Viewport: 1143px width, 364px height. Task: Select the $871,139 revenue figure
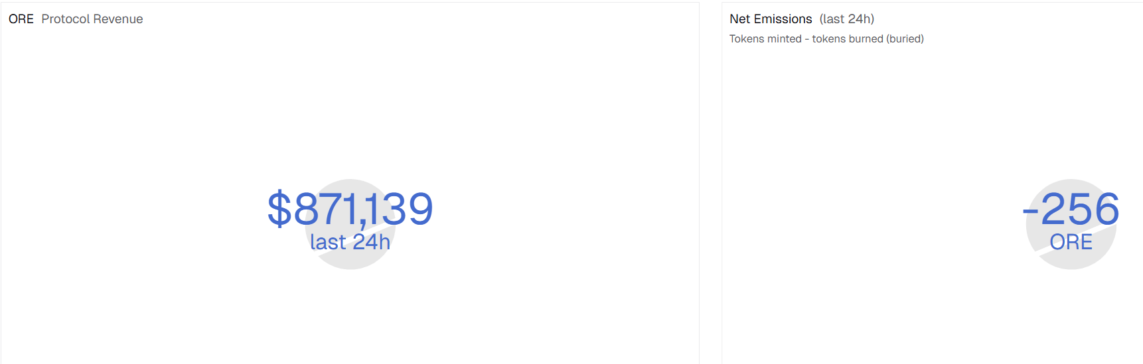click(350, 209)
